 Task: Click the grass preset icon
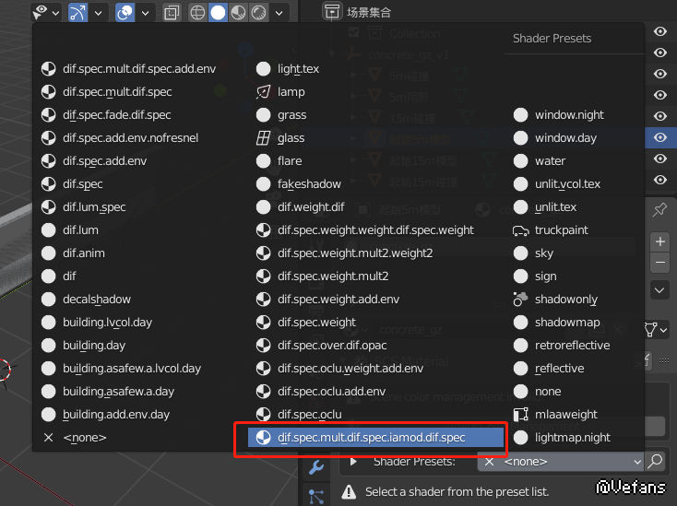pyautogui.click(x=264, y=114)
